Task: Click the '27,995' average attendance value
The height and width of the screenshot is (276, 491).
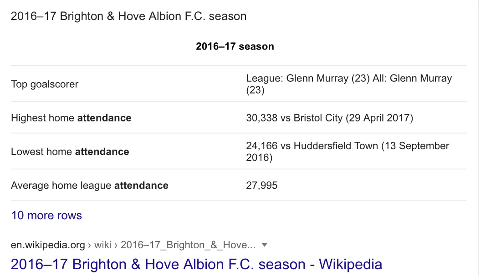Action: click(262, 186)
